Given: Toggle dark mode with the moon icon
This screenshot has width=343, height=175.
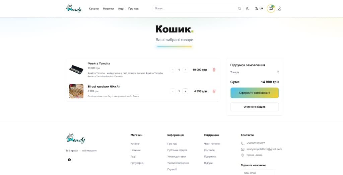Looking at the screenshot, I should point(248,8).
